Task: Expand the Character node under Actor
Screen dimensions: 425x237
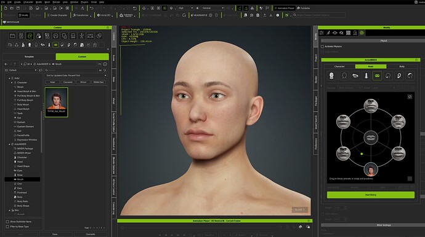Action: 12,82
